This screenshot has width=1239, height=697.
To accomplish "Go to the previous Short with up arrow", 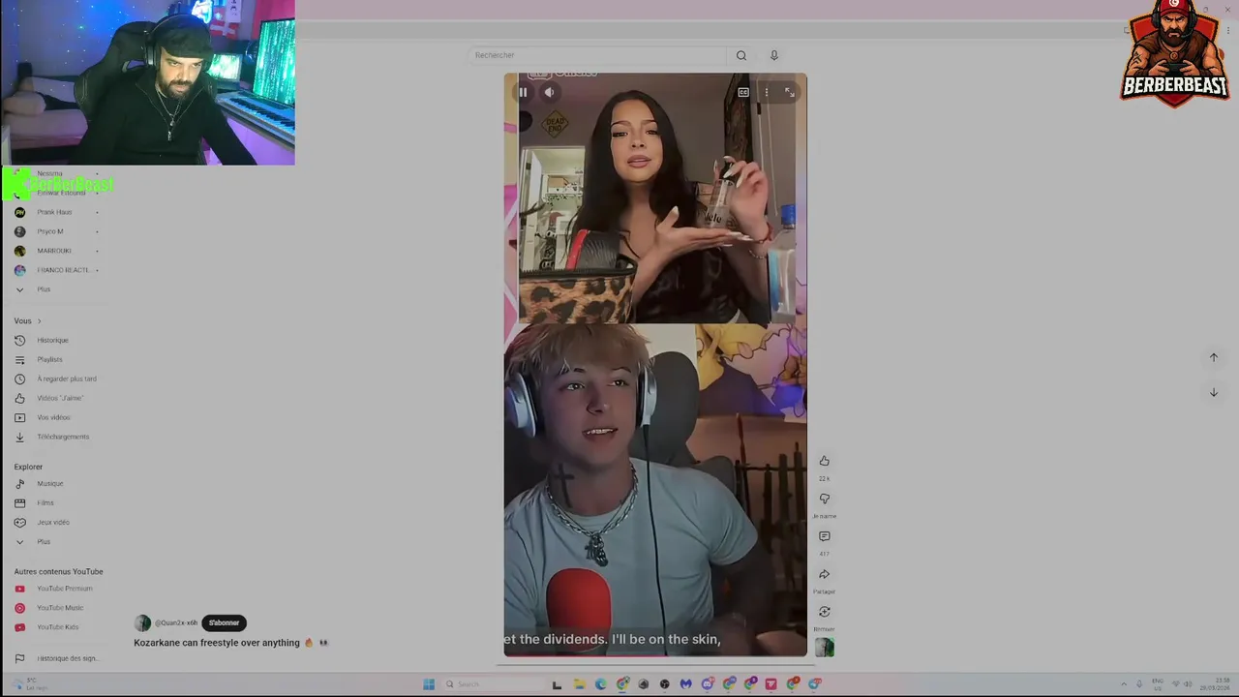I will point(1213,357).
